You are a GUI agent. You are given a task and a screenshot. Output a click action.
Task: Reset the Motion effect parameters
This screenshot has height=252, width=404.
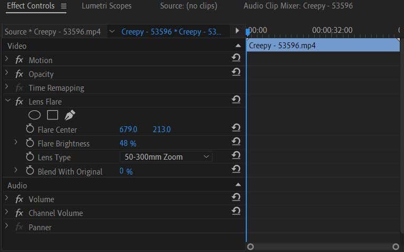click(x=236, y=59)
